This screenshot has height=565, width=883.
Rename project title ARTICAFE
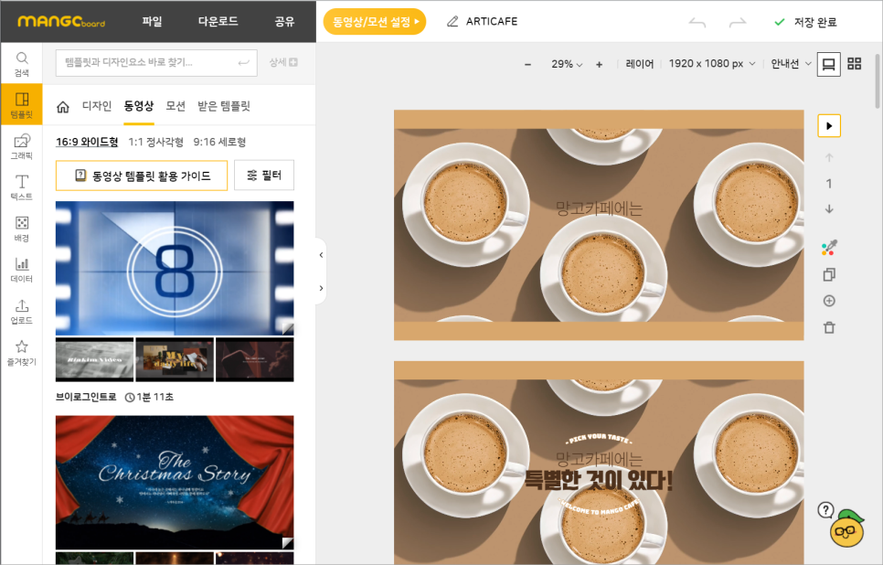(492, 21)
